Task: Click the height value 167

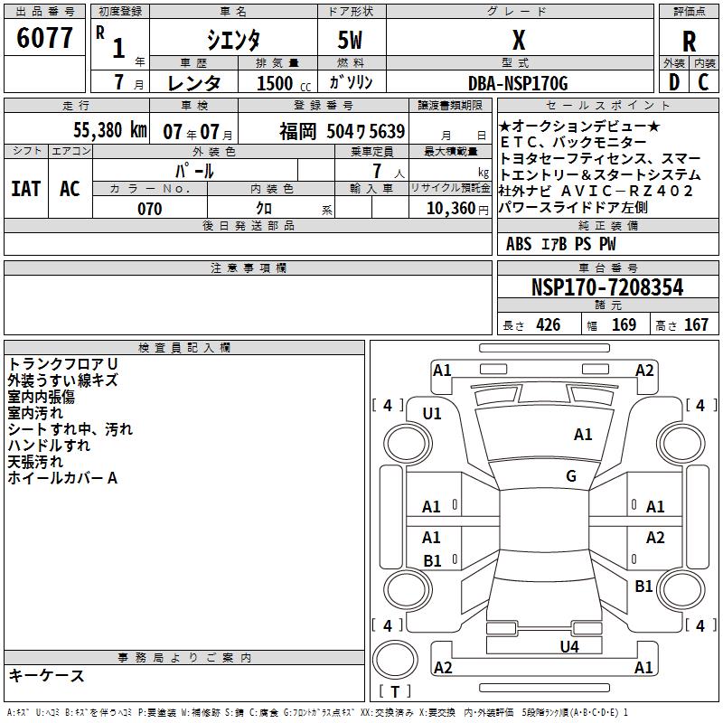Action: [x=696, y=325]
